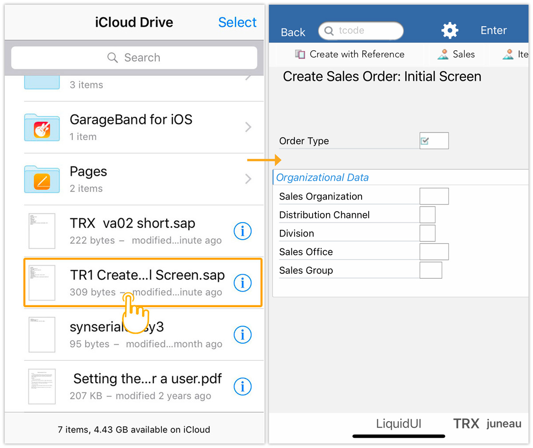This screenshot has width=533, height=448.
Task: Tap info icon for TR1 Create Screen.sap
Action: 243,283
